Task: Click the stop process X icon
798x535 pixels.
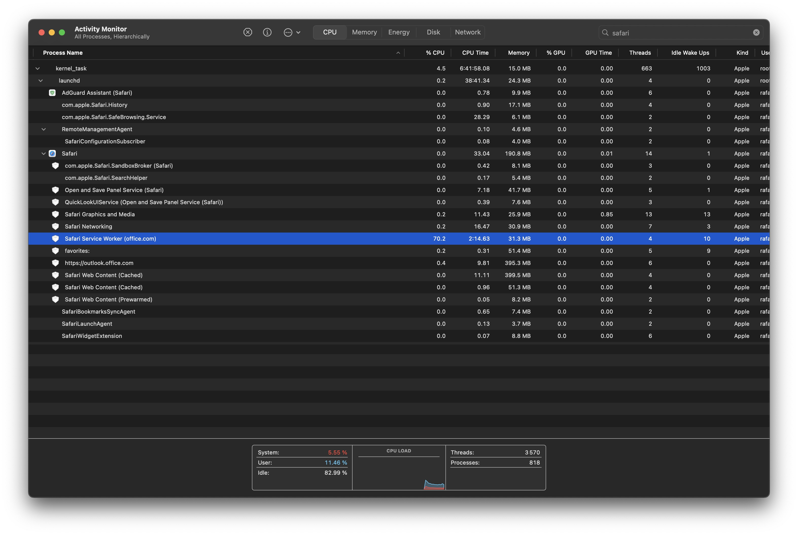Action: coord(248,32)
